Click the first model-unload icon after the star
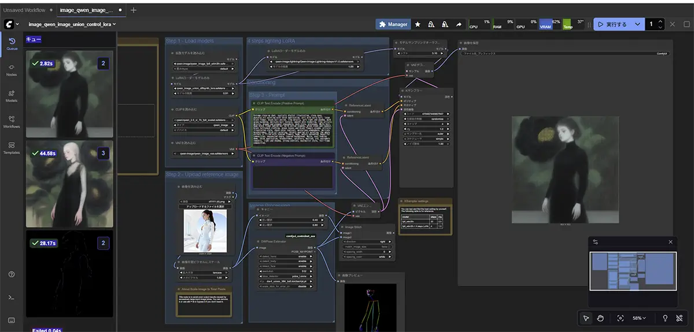The width and height of the screenshot is (694, 332). click(x=431, y=24)
